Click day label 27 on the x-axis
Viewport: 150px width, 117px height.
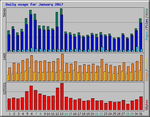tap(123, 114)
